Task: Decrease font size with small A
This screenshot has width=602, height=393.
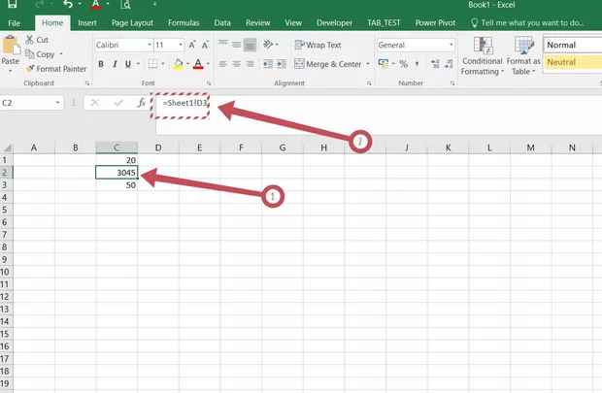Action: (x=205, y=45)
